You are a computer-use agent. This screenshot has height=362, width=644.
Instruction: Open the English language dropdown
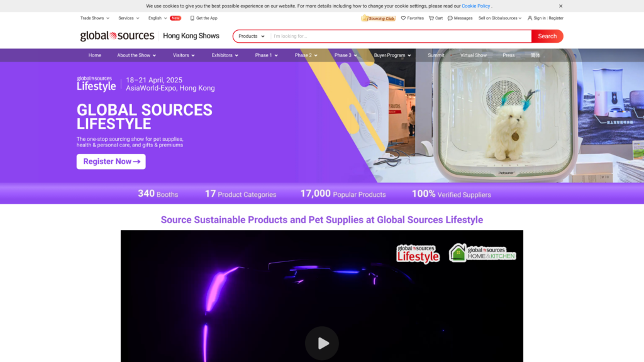(x=157, y=18)
